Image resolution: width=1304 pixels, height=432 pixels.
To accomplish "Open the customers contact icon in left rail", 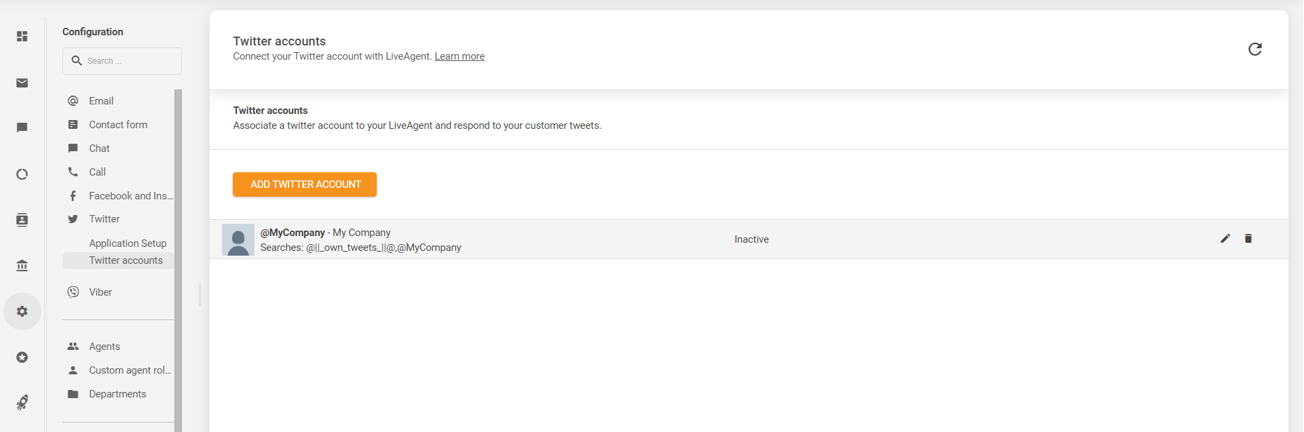I will click(x=22, y=220).
